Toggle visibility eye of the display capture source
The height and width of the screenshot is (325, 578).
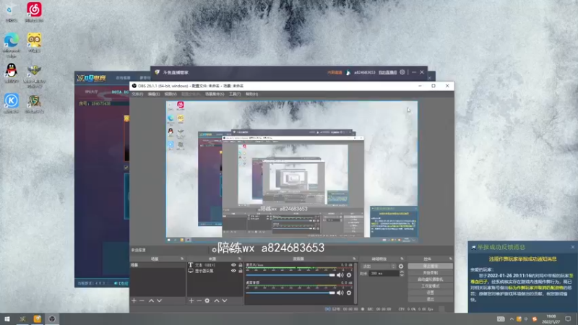233,271
